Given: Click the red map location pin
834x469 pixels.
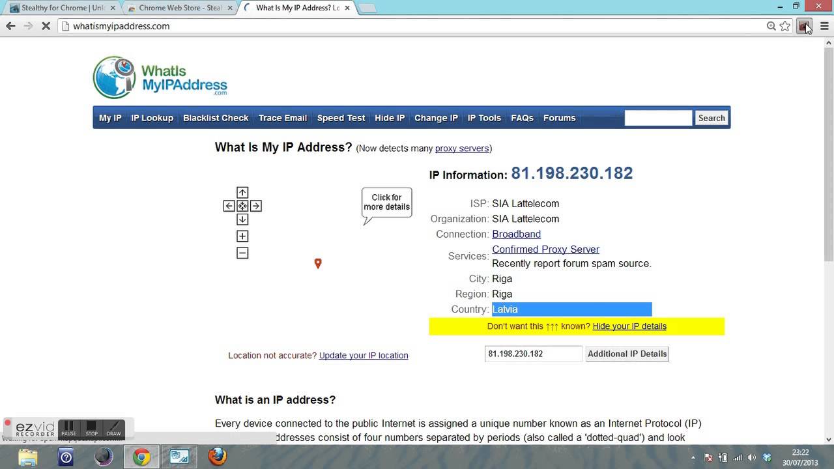Looking at the screenshot, I should tap(318, 263).
